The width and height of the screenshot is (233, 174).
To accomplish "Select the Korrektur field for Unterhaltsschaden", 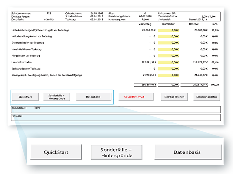I will pyautogui.click(x=170, y=62).
